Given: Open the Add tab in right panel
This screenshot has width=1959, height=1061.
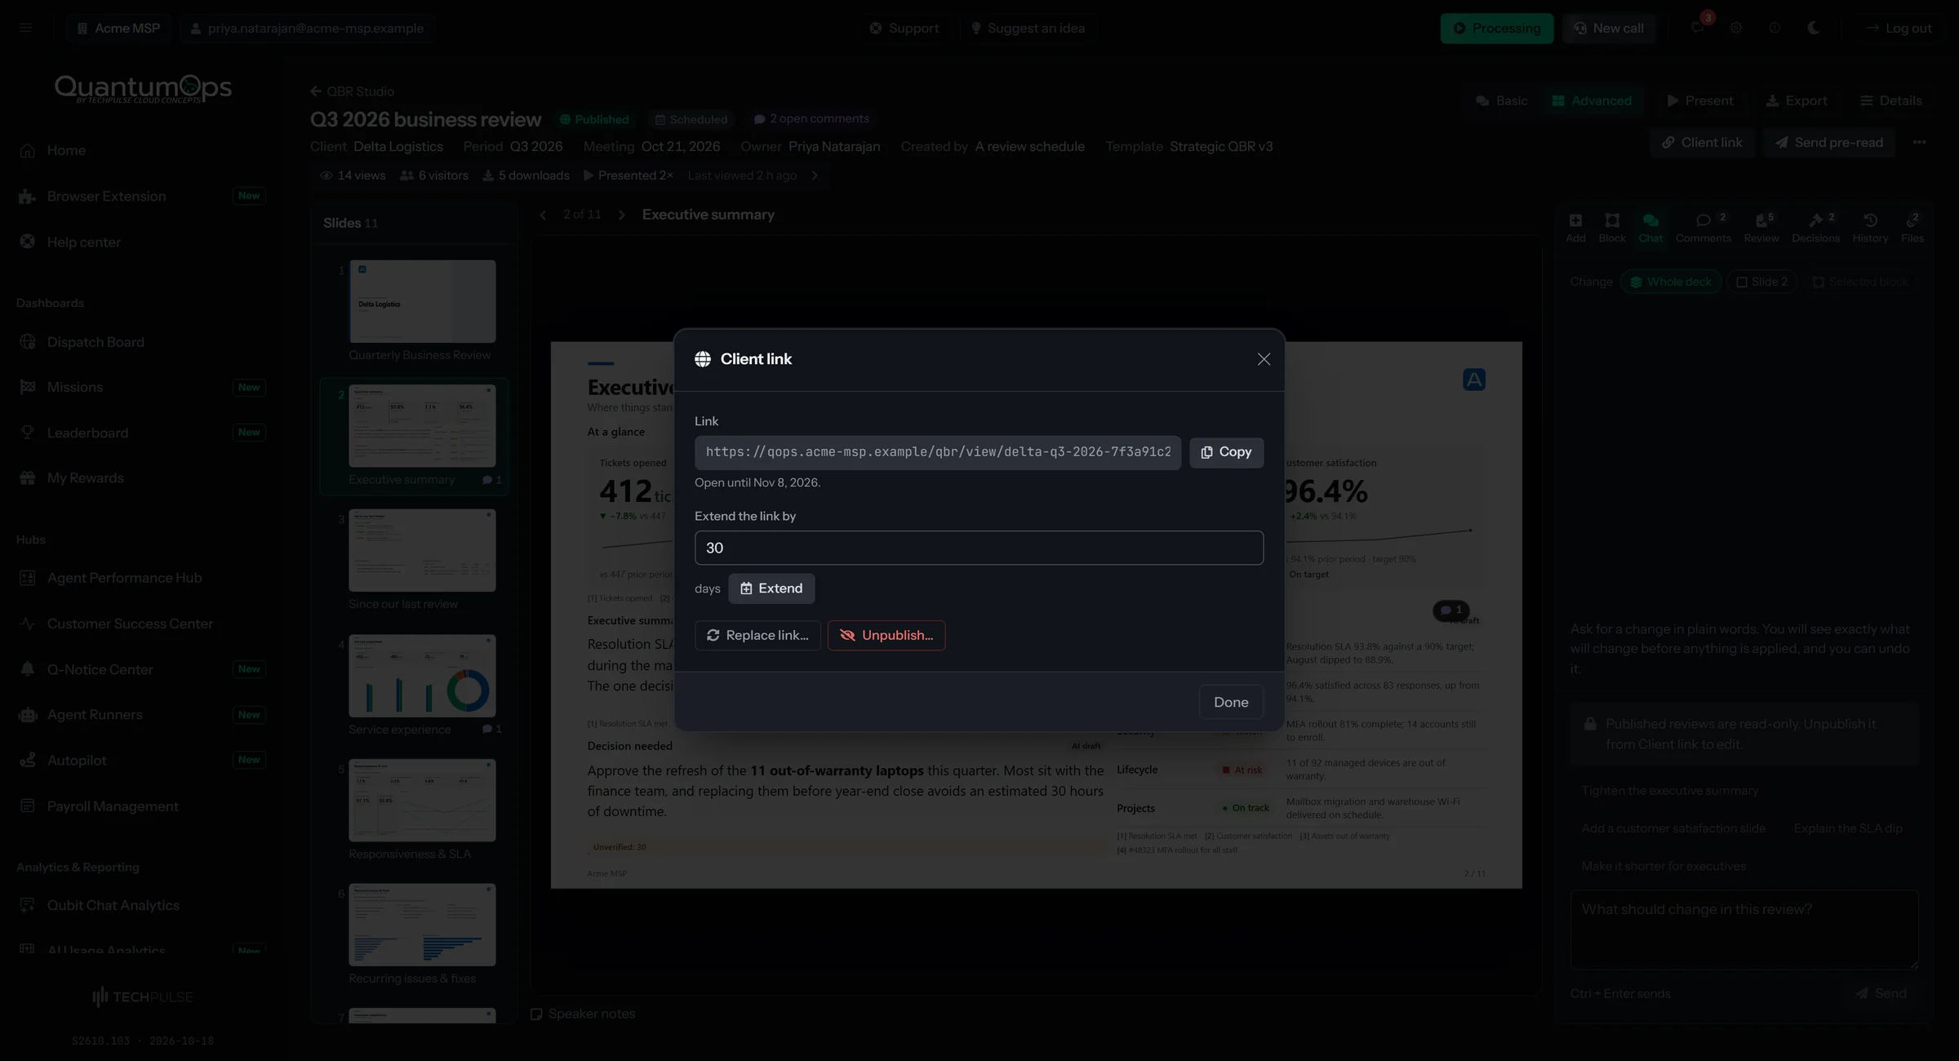Looking at the screenshot, I should coord(1575,228).
